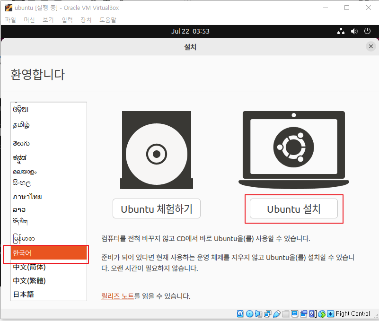Select ಕನ್ನಡ in the language list
The image size is (379, 321).
[49, 158]
